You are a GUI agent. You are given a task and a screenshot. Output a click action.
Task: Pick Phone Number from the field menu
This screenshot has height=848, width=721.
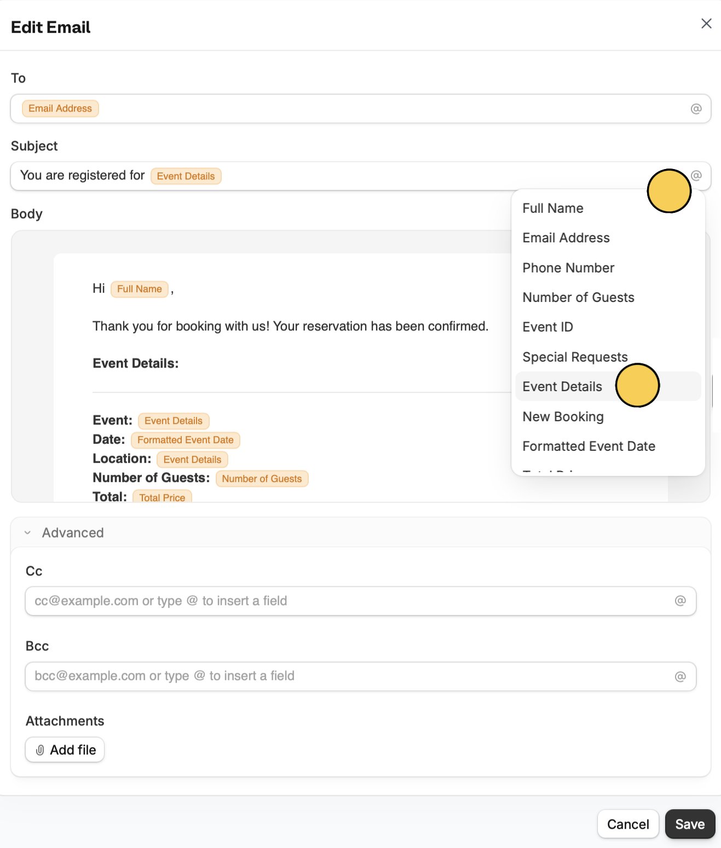pos(568,268)
